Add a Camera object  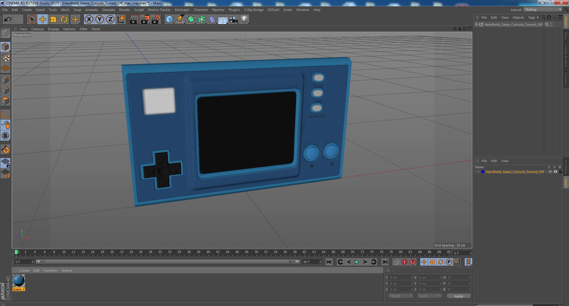(234, 20)
